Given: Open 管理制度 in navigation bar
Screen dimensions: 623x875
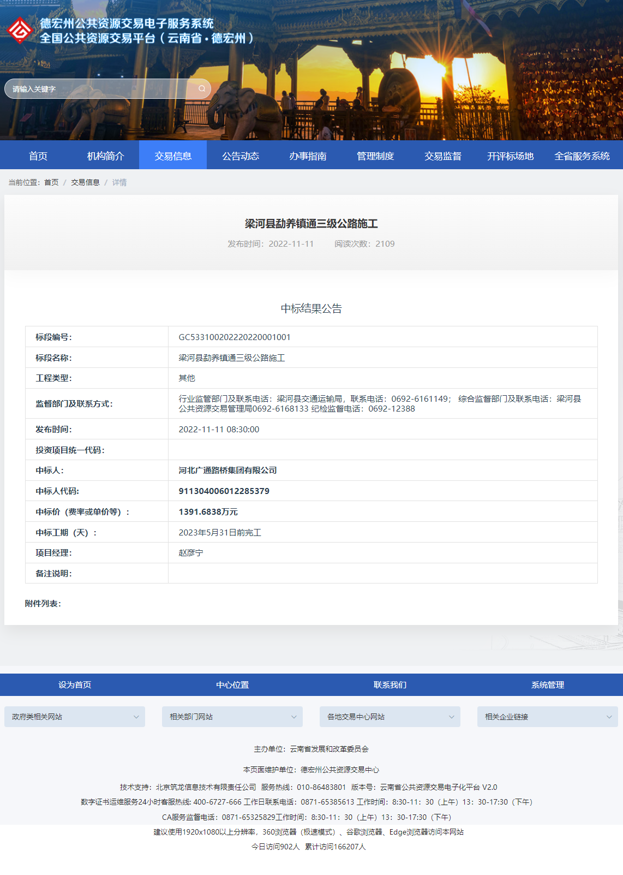Looking at the screenshot, I should [x=375, y=156].
